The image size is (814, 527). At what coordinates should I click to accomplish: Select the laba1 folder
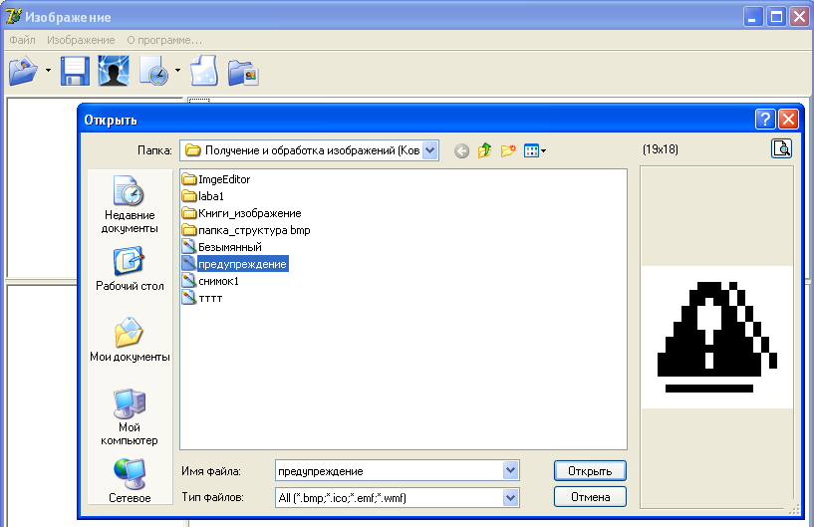coord(203,196)
